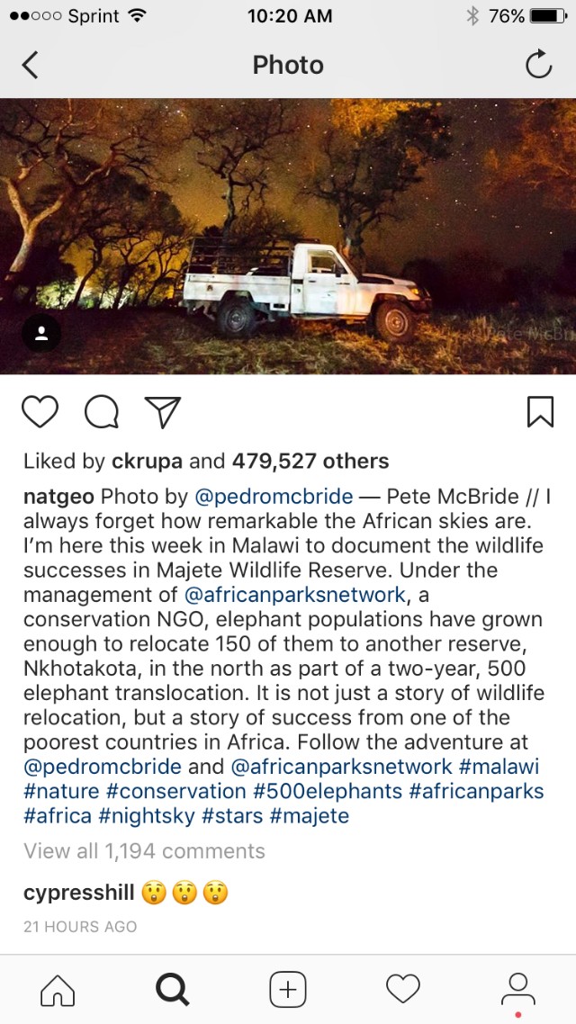The image size is (576, 1024).
Task: Expand View all 1,194 comments
Action: point(144,851)
